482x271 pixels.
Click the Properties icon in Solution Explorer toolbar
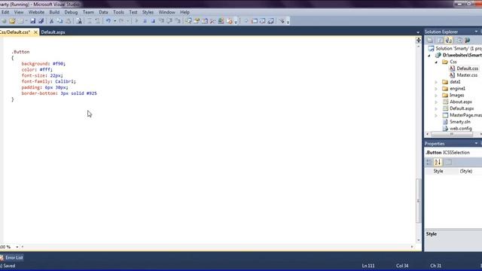(x=430, y=40)
